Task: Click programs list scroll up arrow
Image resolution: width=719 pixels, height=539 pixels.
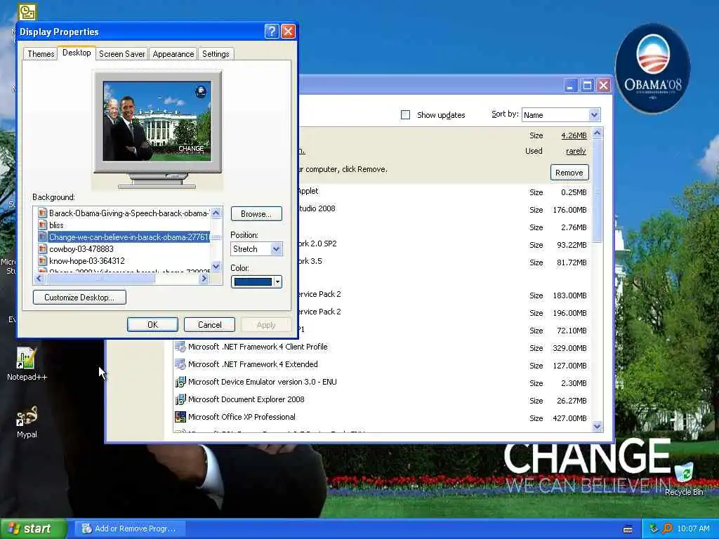Action: coord(597,133)
